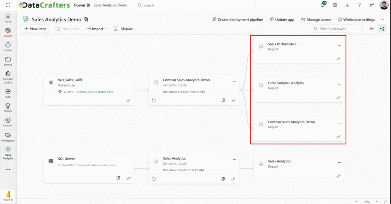Open more options for Delta Variance Analysis
The height and width of the screenshot is (204, 391).
click(339, 84)
